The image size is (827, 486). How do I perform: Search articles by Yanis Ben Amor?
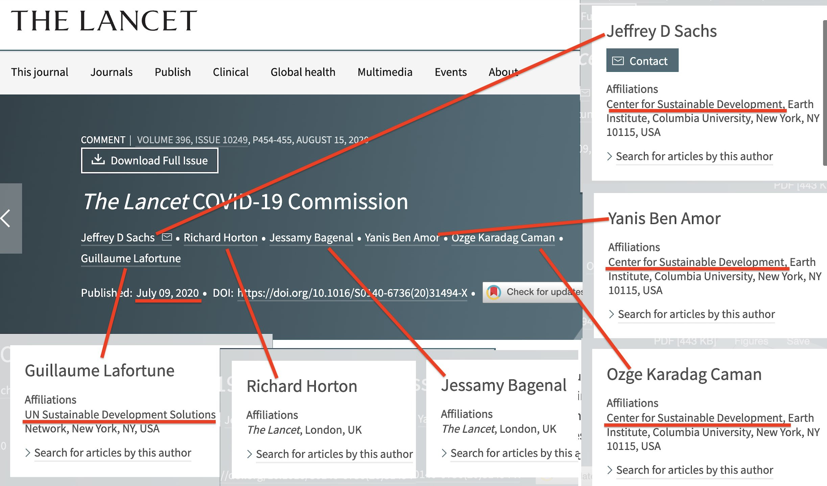coord(696,314)
